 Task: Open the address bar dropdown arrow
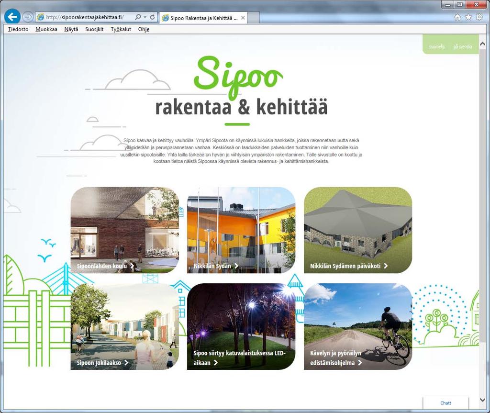pos(145,17)
